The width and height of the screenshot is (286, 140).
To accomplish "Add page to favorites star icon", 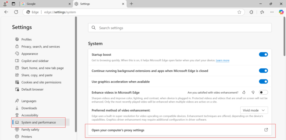I will [239, 12].
